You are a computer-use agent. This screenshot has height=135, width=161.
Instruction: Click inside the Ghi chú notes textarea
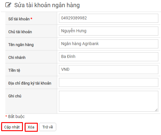tap(109, 101)
